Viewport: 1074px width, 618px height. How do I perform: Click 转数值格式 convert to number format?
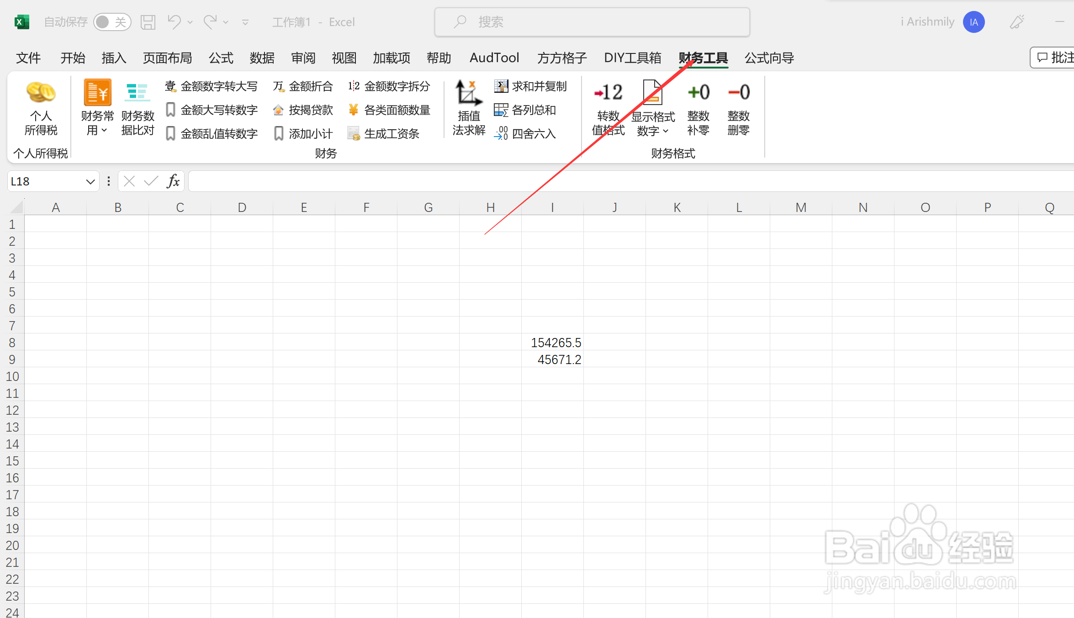(x=608, y=110)
